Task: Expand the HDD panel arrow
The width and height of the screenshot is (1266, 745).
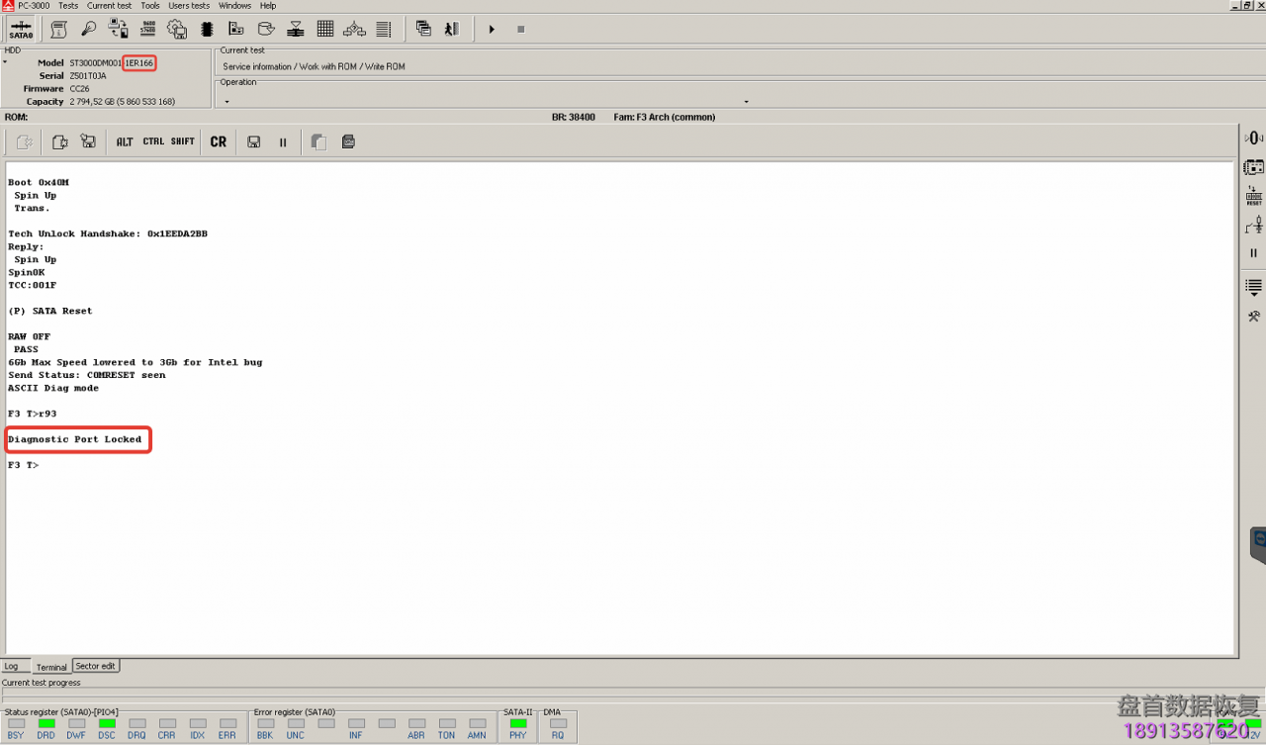Action: point(5,62)
